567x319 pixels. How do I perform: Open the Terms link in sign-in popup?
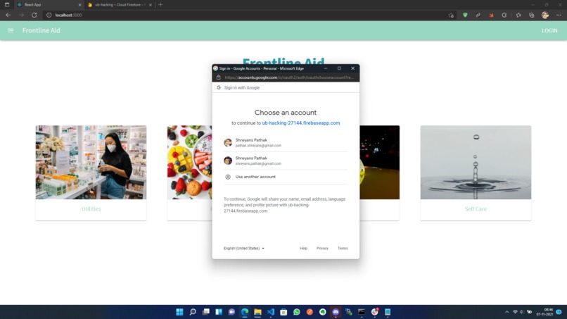343,249
